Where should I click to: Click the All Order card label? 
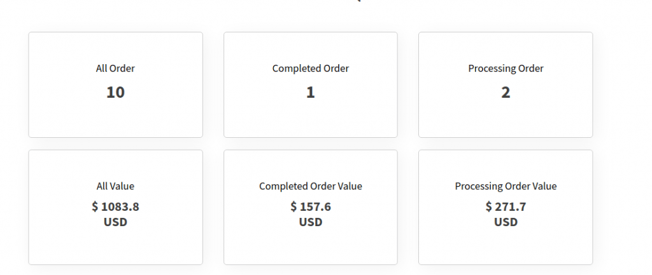[x=115, y=69]
